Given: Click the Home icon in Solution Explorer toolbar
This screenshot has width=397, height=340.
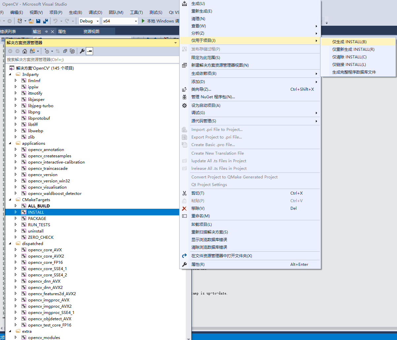Looking at the screenshot, I should point(25,51).
